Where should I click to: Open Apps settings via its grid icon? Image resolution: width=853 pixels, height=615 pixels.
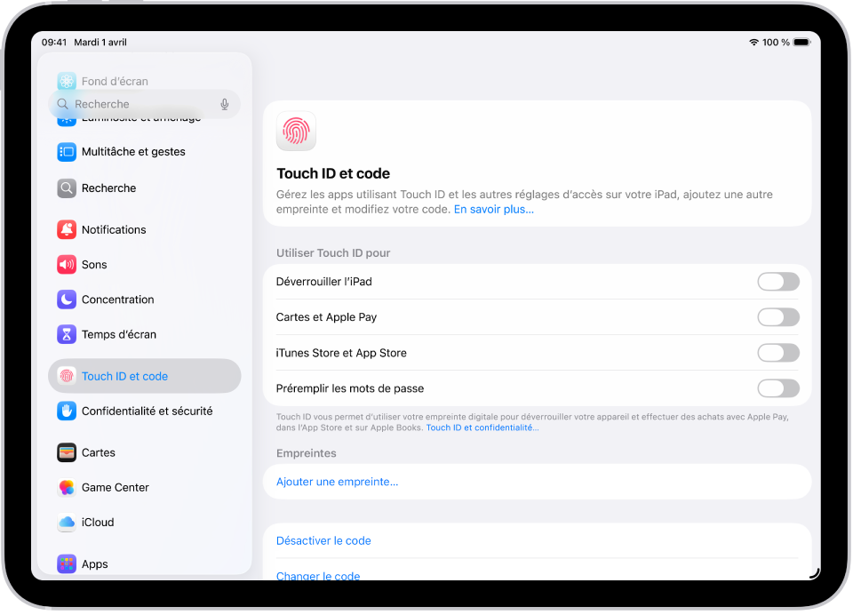67,563
